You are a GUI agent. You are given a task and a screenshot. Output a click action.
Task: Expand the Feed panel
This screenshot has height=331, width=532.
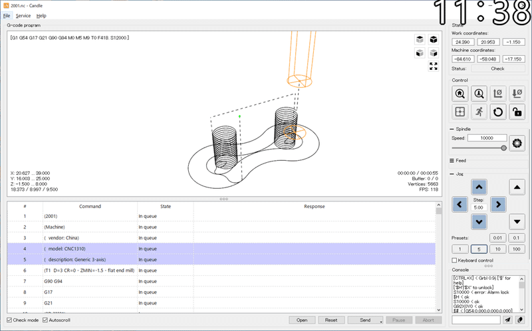(x=452, y=160)
